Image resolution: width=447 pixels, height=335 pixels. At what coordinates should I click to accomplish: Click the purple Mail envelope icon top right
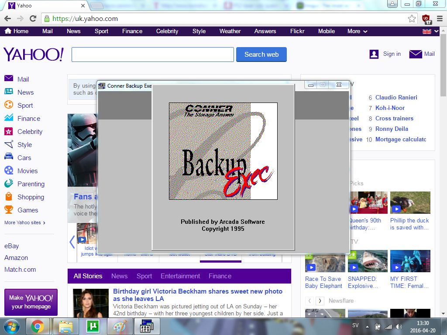[416, 54]
